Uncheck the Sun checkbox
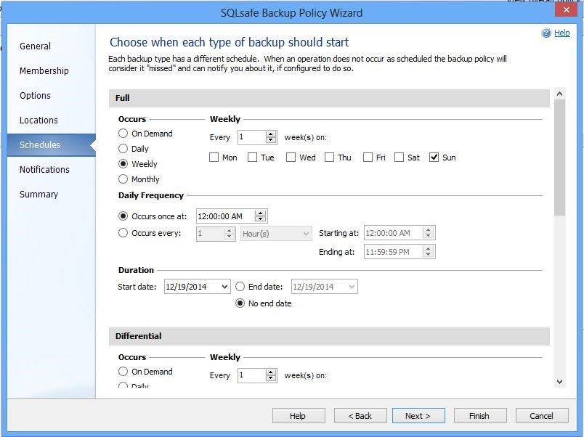584x437 pixels. pos(434,158)
